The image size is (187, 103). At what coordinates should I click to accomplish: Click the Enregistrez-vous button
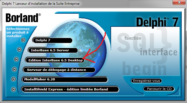tap(147, 81)
